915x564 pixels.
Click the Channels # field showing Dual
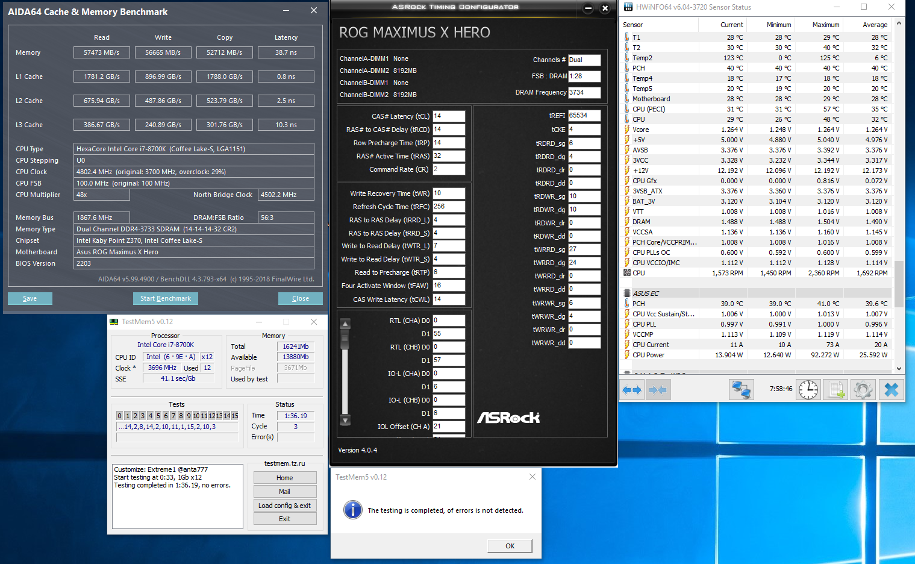pyautogui.click(x=584, y=60)
